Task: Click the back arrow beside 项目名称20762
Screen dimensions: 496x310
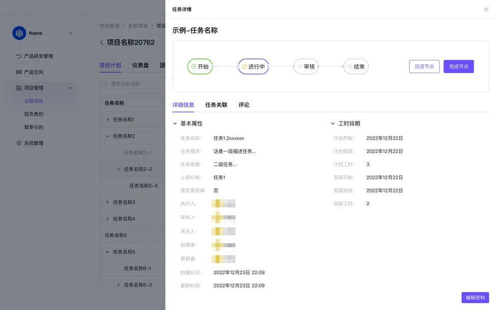Action: pos(102,42)
